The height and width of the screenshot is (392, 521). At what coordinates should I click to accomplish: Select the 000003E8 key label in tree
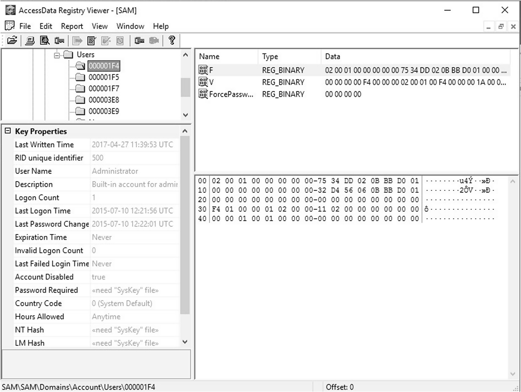pyautogui.click(x=104, y=100)
